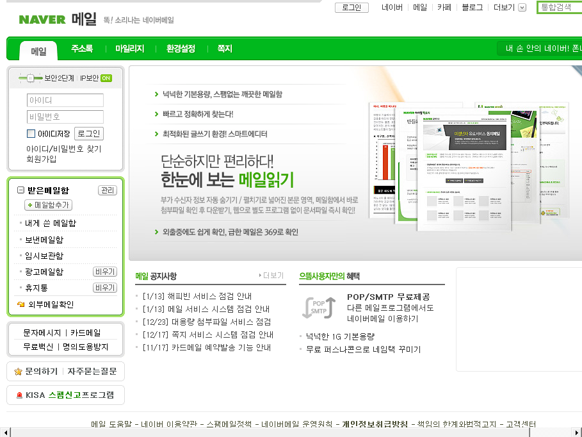Click the 문자메시지 link
This screenshot has height=437, width=582.
click(42, 333)
